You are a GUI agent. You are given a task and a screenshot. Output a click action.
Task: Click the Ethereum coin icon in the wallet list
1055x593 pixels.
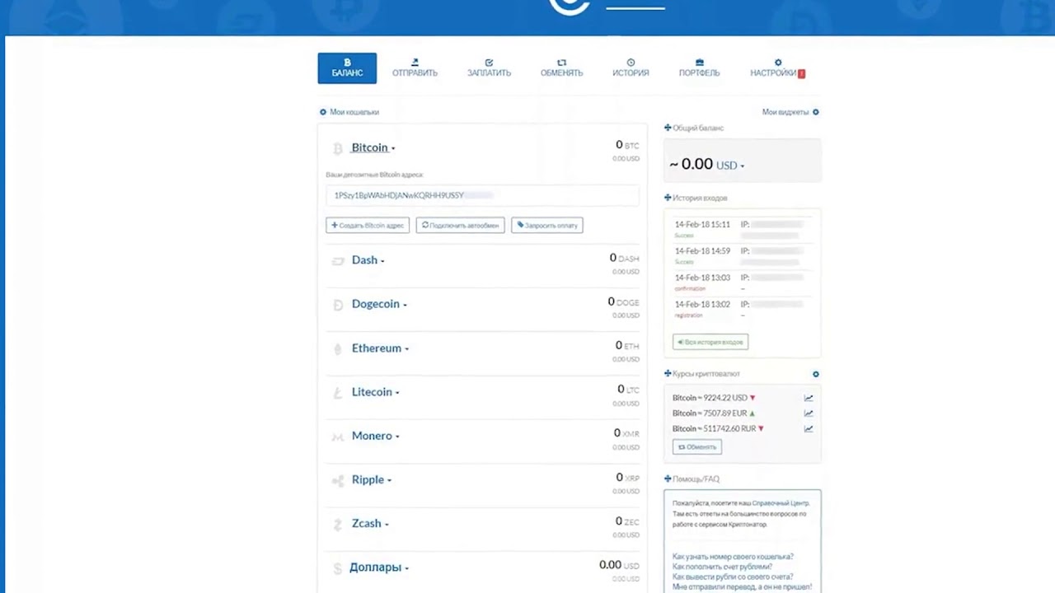(337, 349)
